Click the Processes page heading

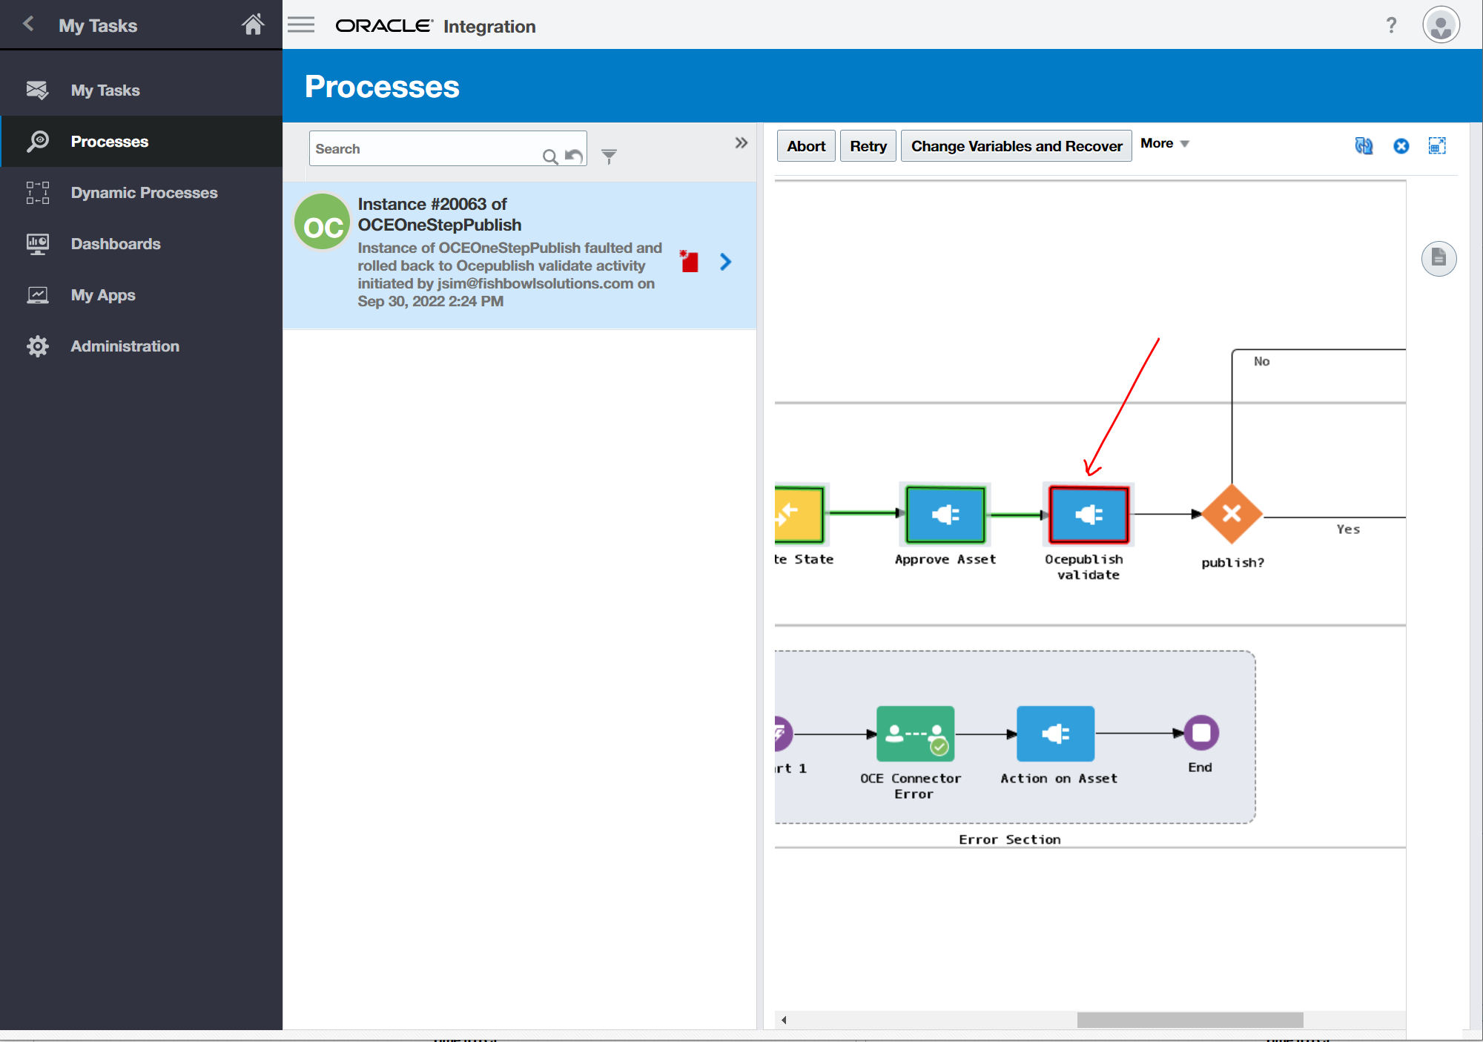[382, 87]
